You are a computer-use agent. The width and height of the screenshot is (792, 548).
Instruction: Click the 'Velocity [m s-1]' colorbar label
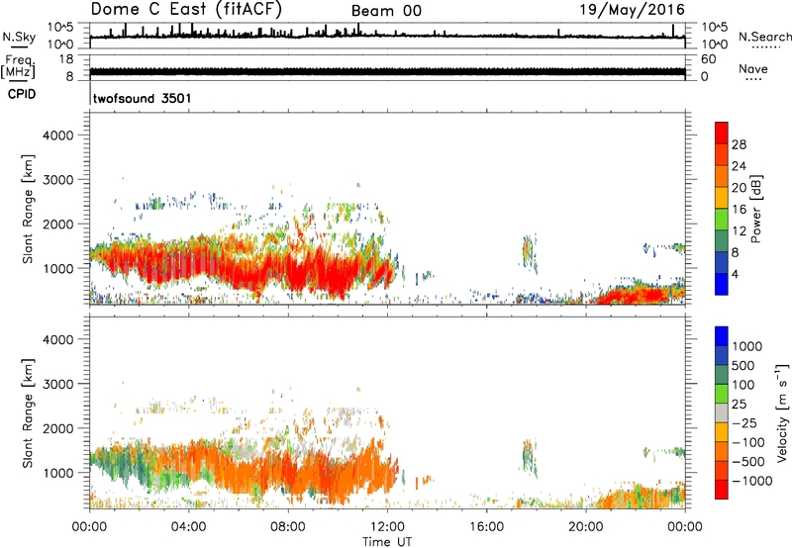(x=782, y=412)
